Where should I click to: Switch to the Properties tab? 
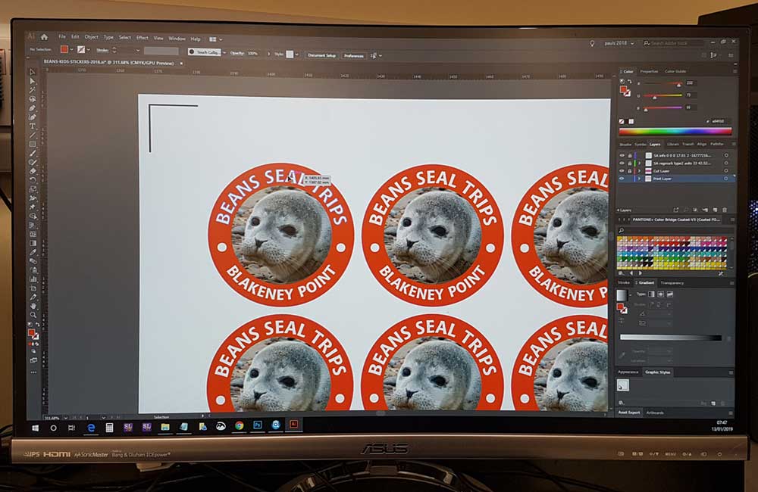click(649, 71)
